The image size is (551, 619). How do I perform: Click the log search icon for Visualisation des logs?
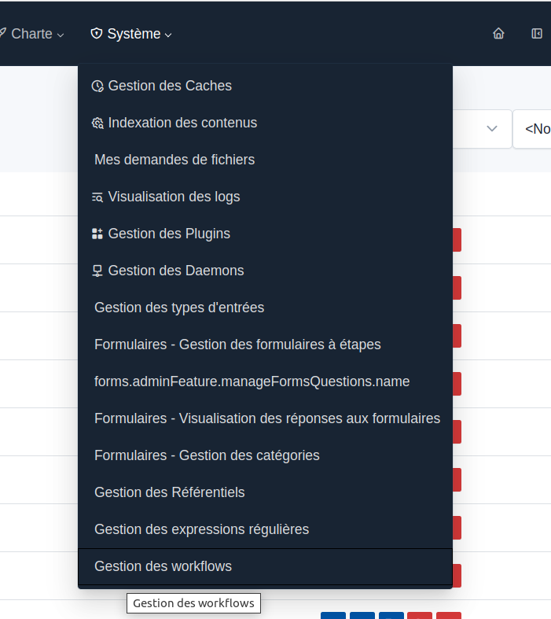click(97, 197)
